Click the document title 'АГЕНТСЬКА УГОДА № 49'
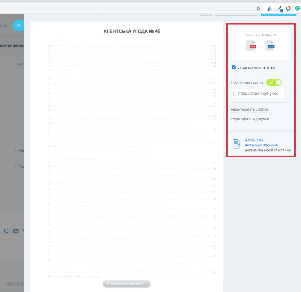301x292 pixels. point(132,31)
